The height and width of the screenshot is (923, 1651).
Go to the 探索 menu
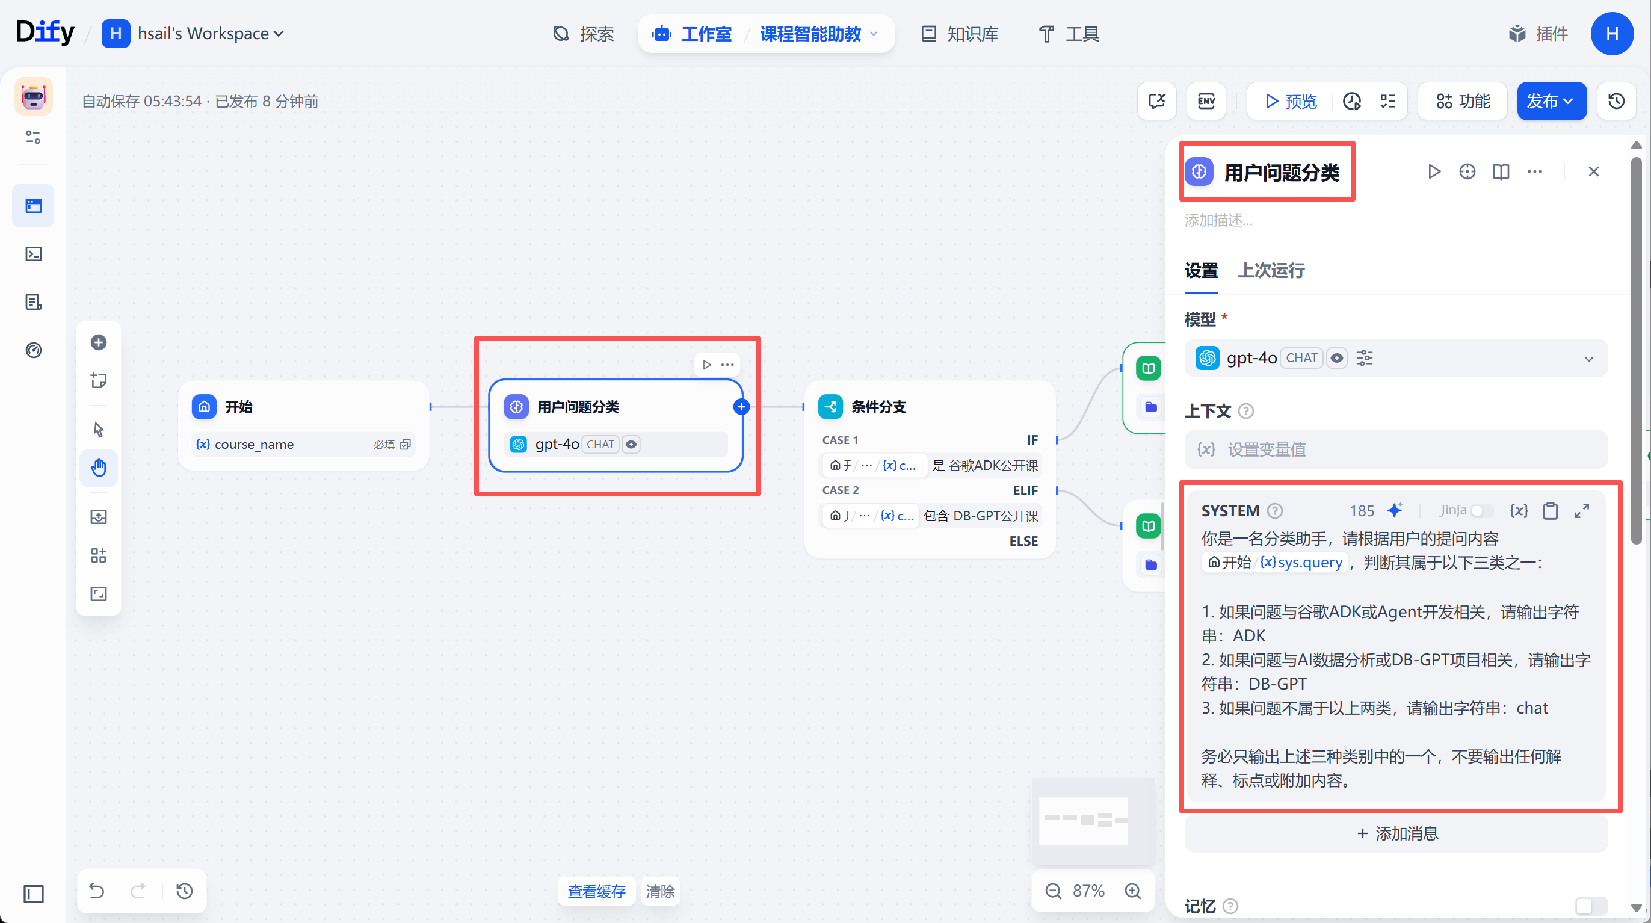583,33
